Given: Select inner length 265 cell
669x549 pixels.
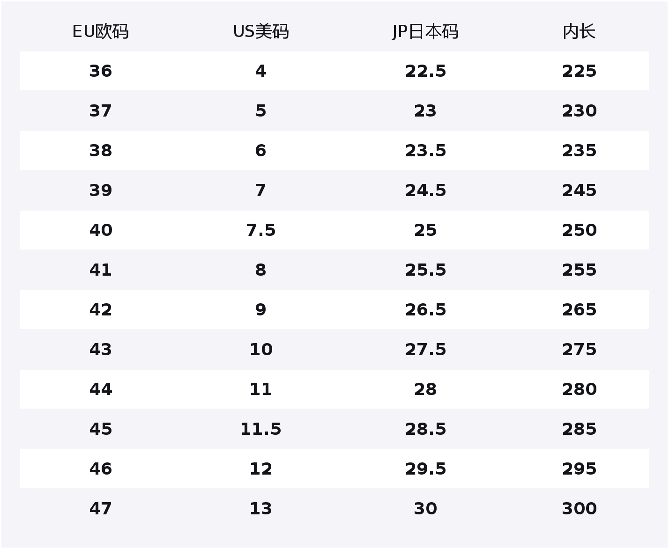Looking at the screenshot, I should (579, 310).
